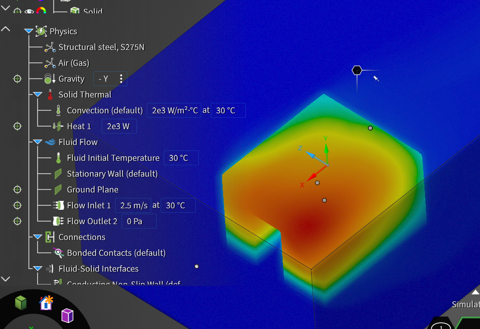This screenshot has height=329, width=480.
Task: Click the Connections bracket icon
Action: [50, 237]
